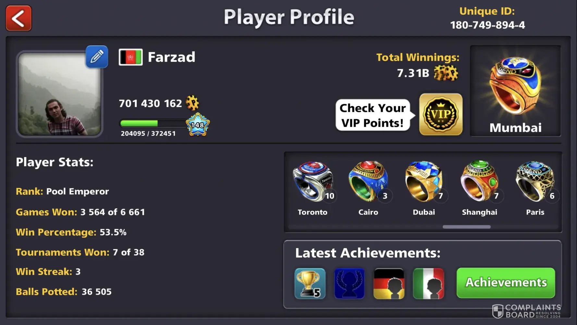
Task: Open the blue pencil edit avatar icon
Action: 97,57
